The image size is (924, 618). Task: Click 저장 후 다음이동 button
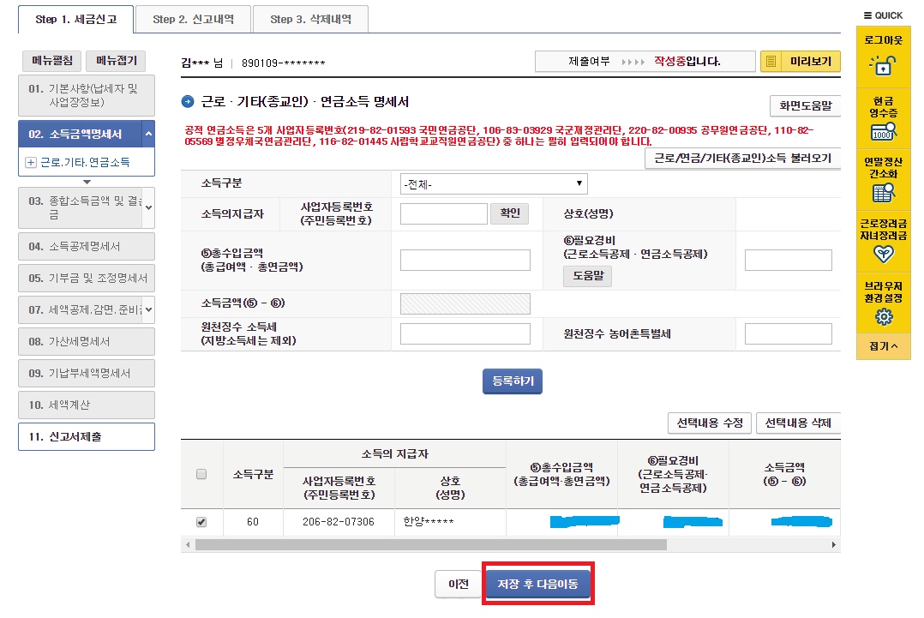click(537, 584)
